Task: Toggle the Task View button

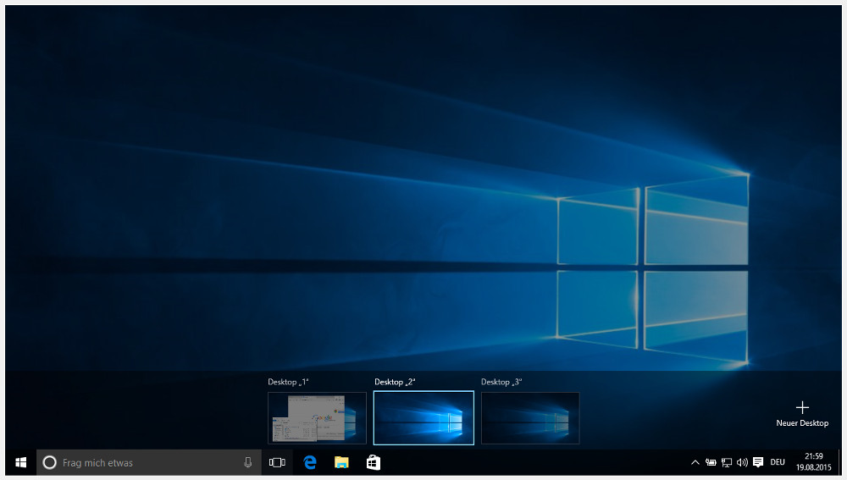Action: tap(277, 463)
